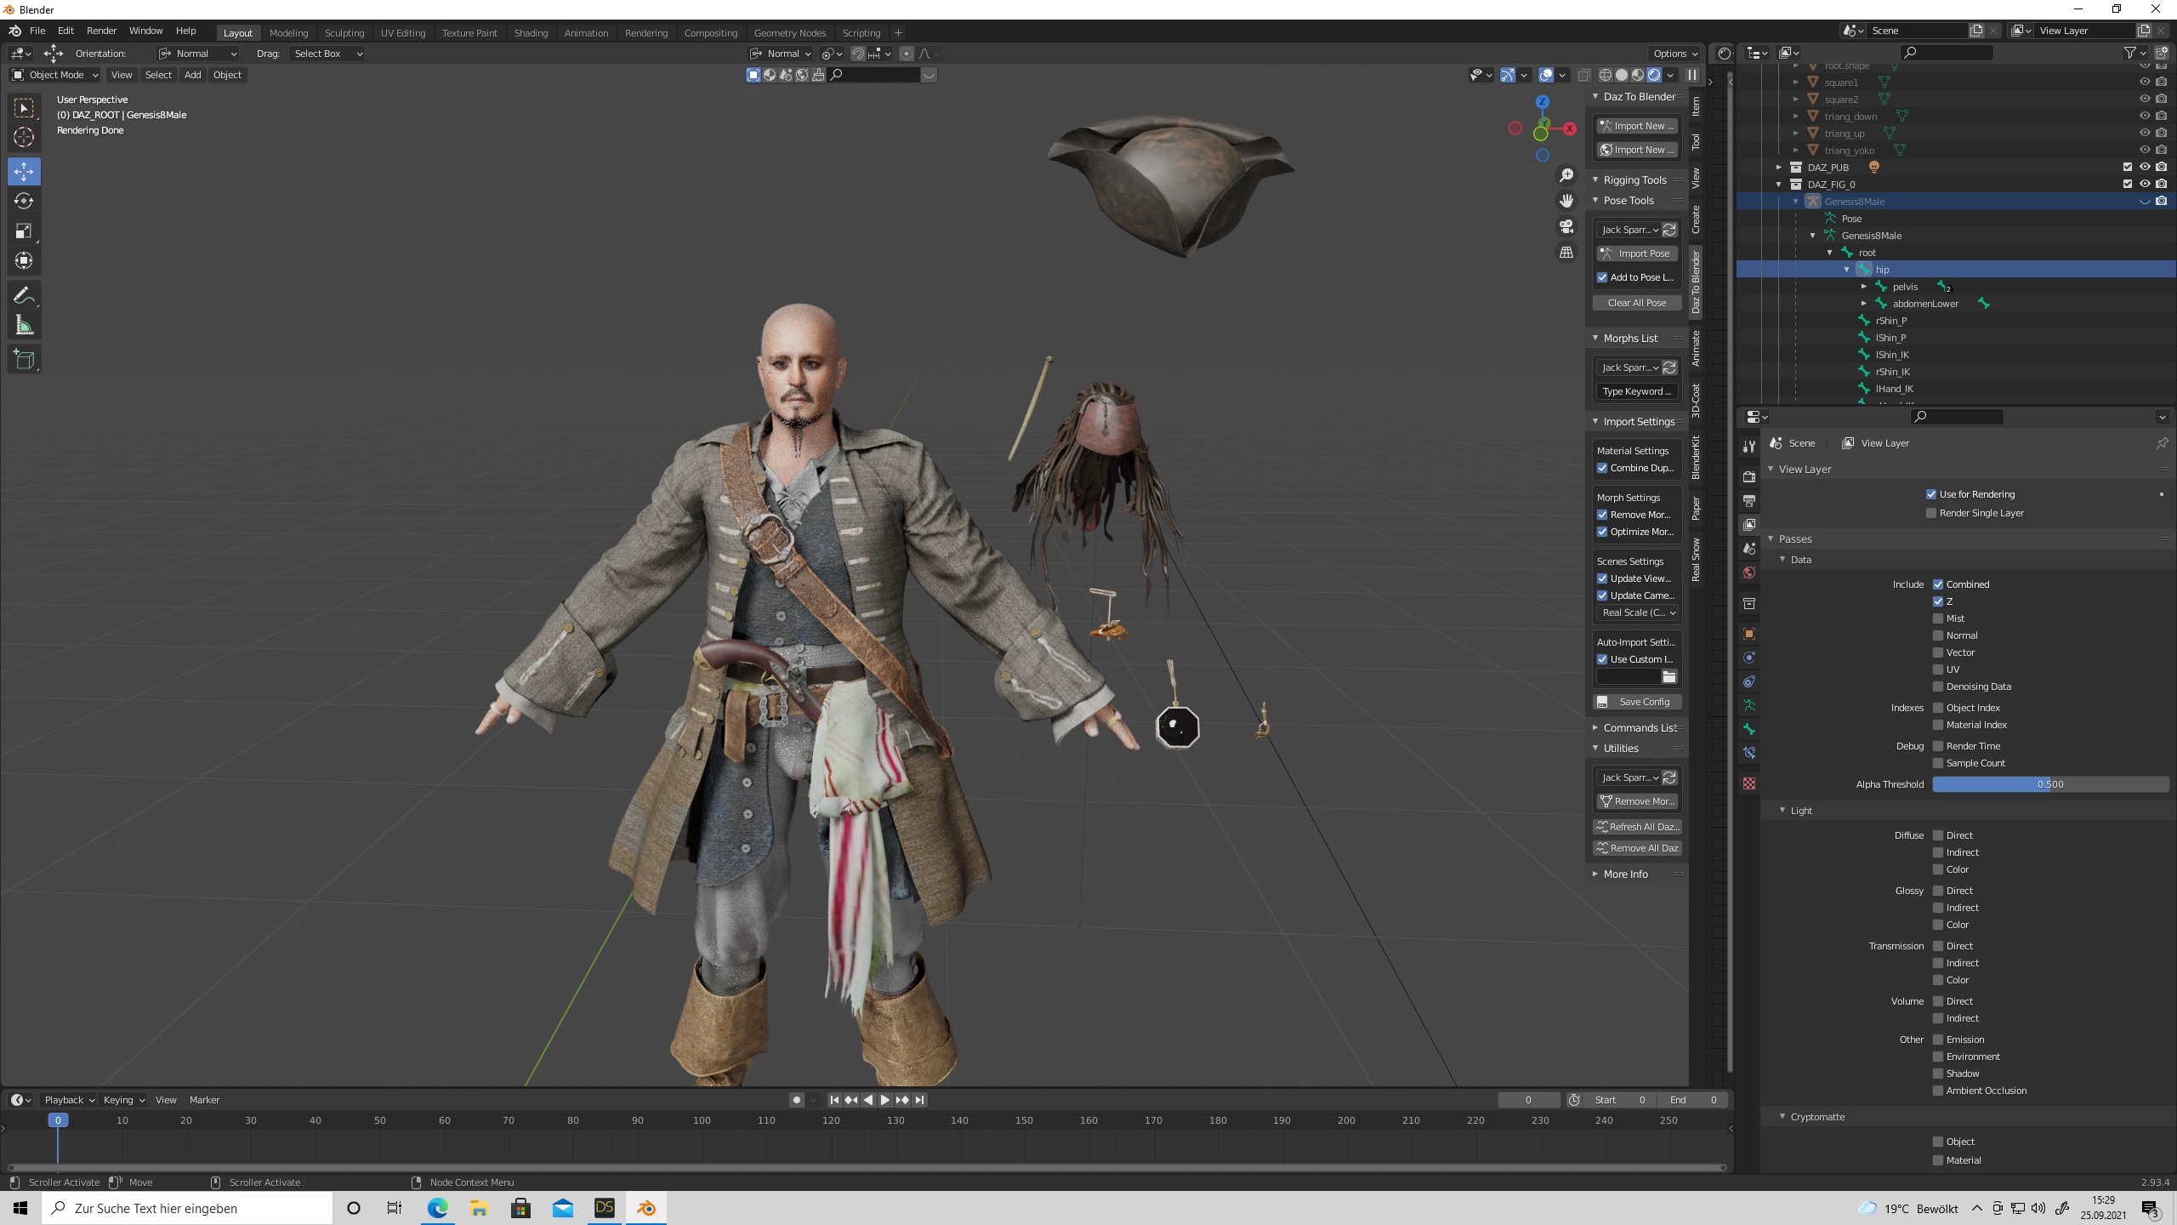Click the Alpha Threshold slider
The height and width of the screenshot is (1225, 2177).
tap(2049, 784)
